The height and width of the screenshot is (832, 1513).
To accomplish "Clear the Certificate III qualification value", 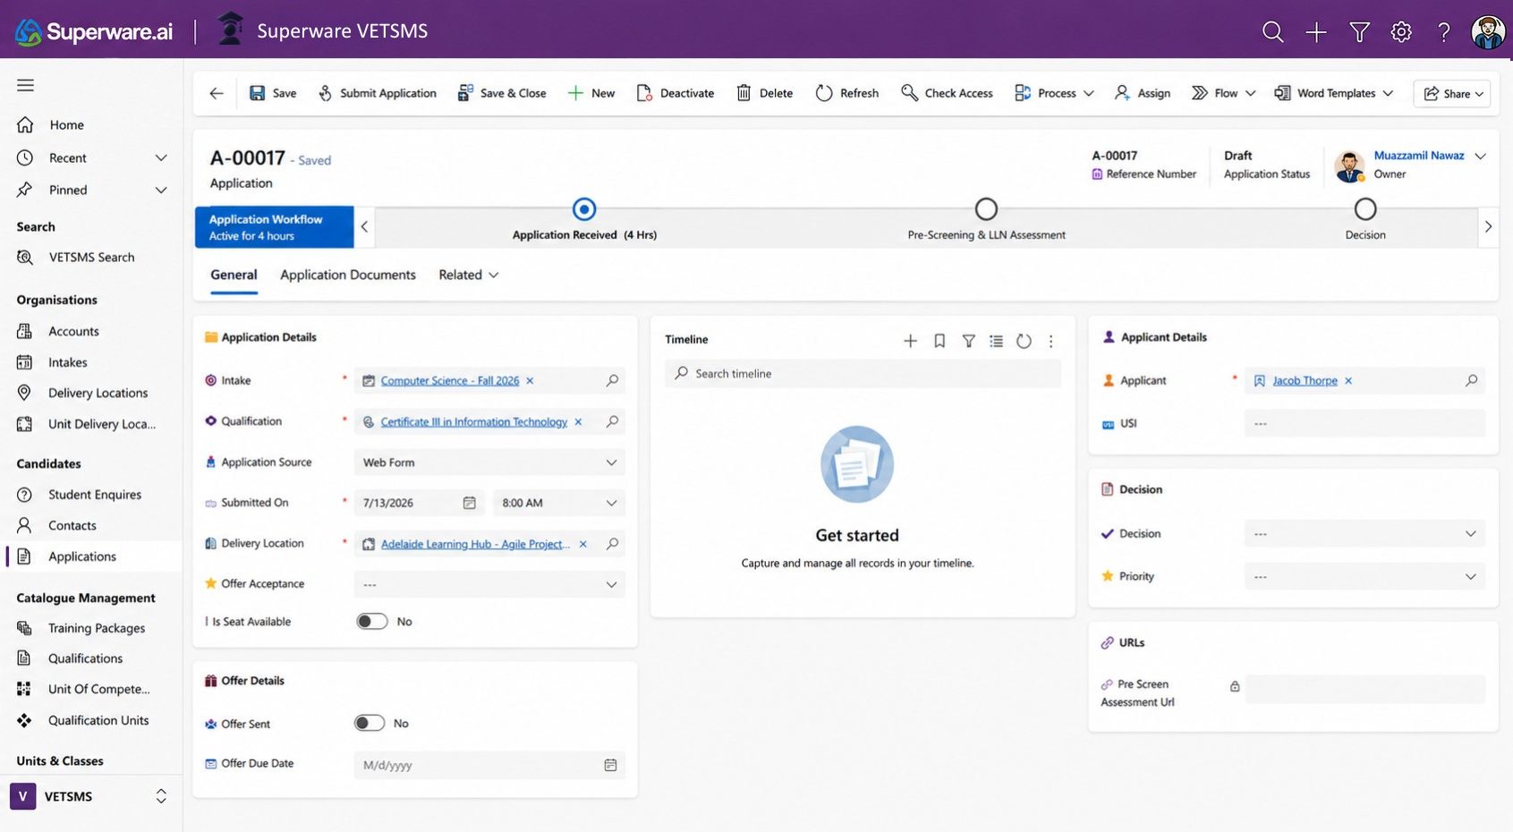I will click(x=578, y=421).
